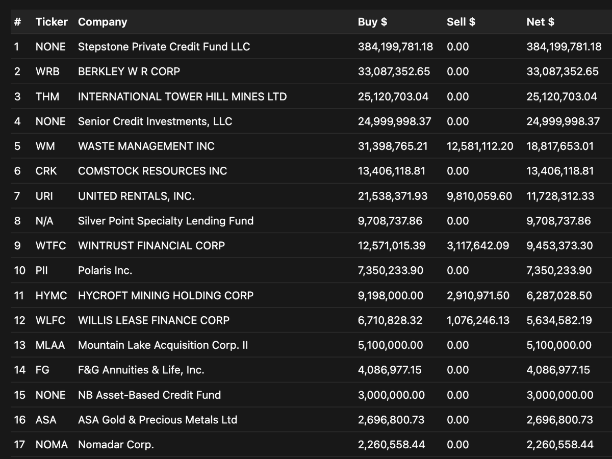Click the THM ticker

pos(47,97)
